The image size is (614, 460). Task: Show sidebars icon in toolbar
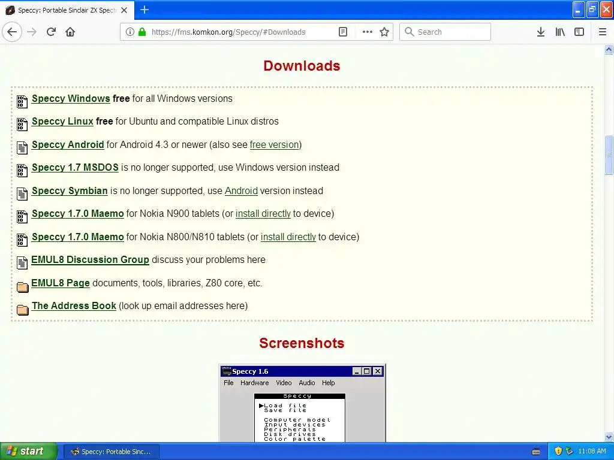click(x=579, y=32)
